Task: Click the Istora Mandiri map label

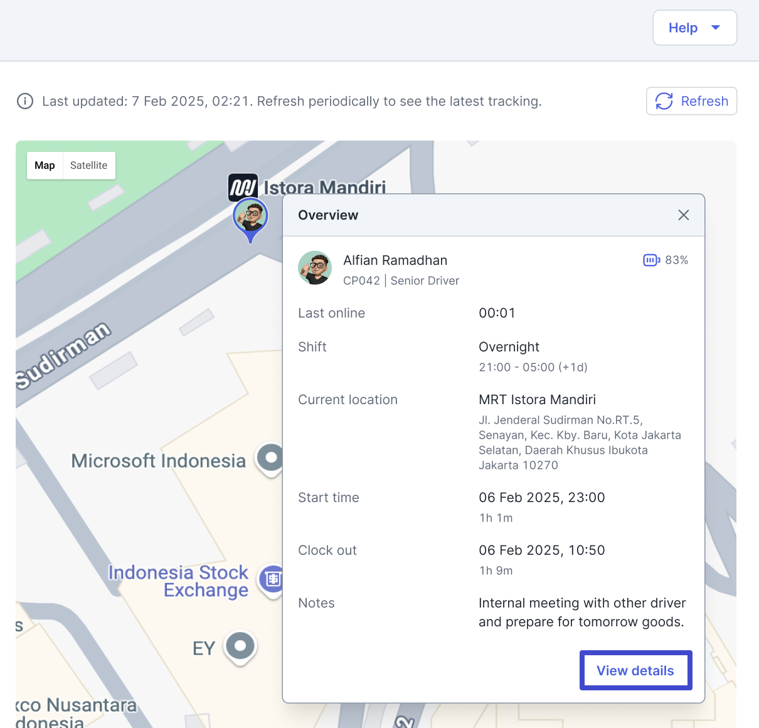Action: pos(324,187)
